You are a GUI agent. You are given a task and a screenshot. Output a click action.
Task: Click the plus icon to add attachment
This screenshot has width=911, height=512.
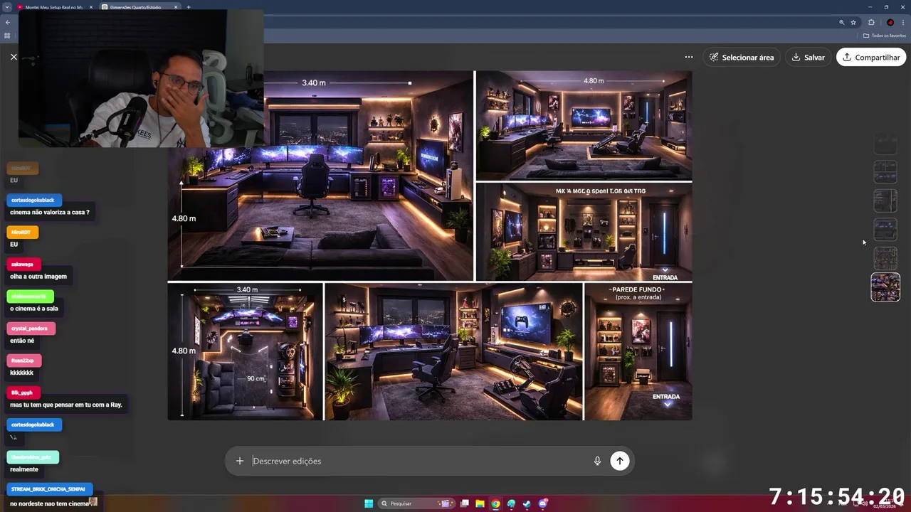coord(240,461)
